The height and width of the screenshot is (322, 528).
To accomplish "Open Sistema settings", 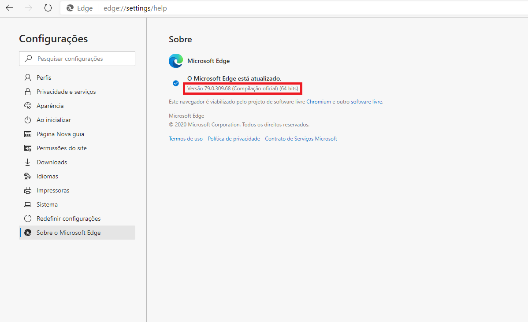I will coord(77,205).
